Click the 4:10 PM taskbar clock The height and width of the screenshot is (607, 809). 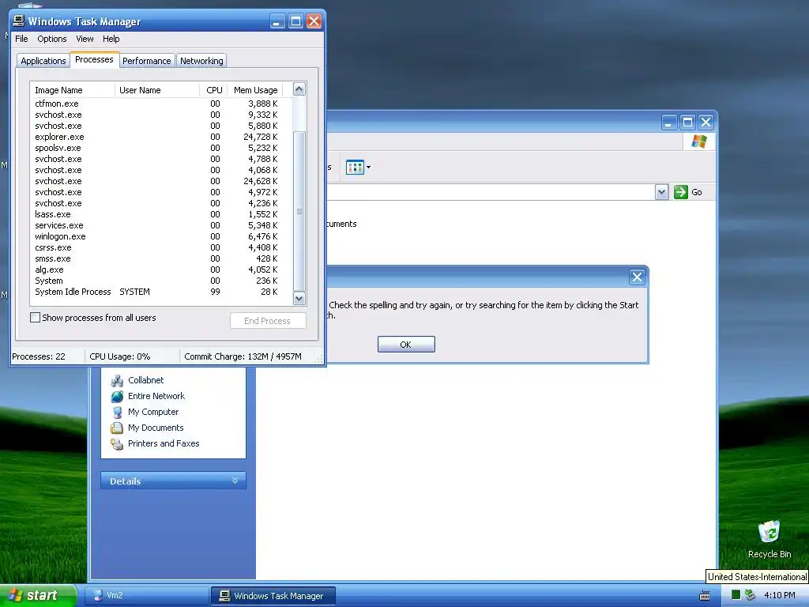click(x=780, y=595)
